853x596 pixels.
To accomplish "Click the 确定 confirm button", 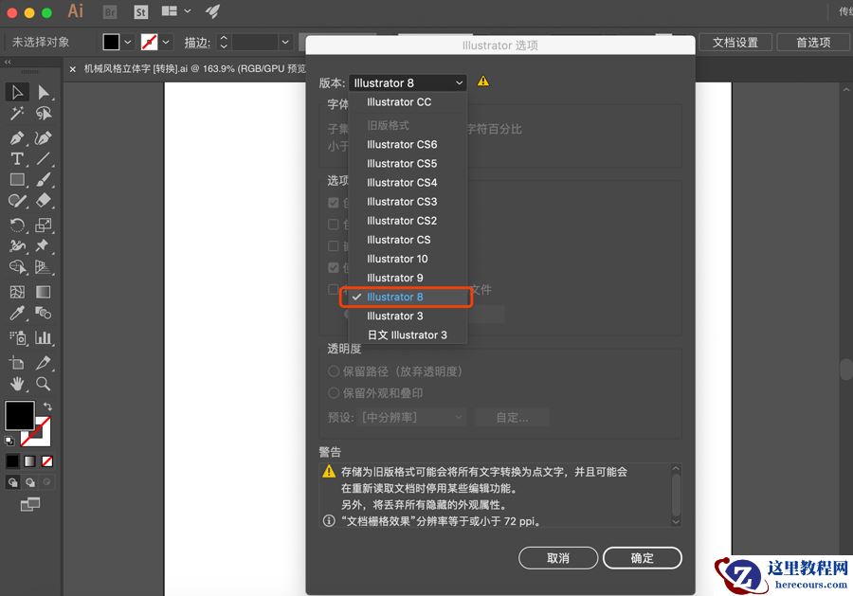I will pyautogui.click(x=642, y=557).
